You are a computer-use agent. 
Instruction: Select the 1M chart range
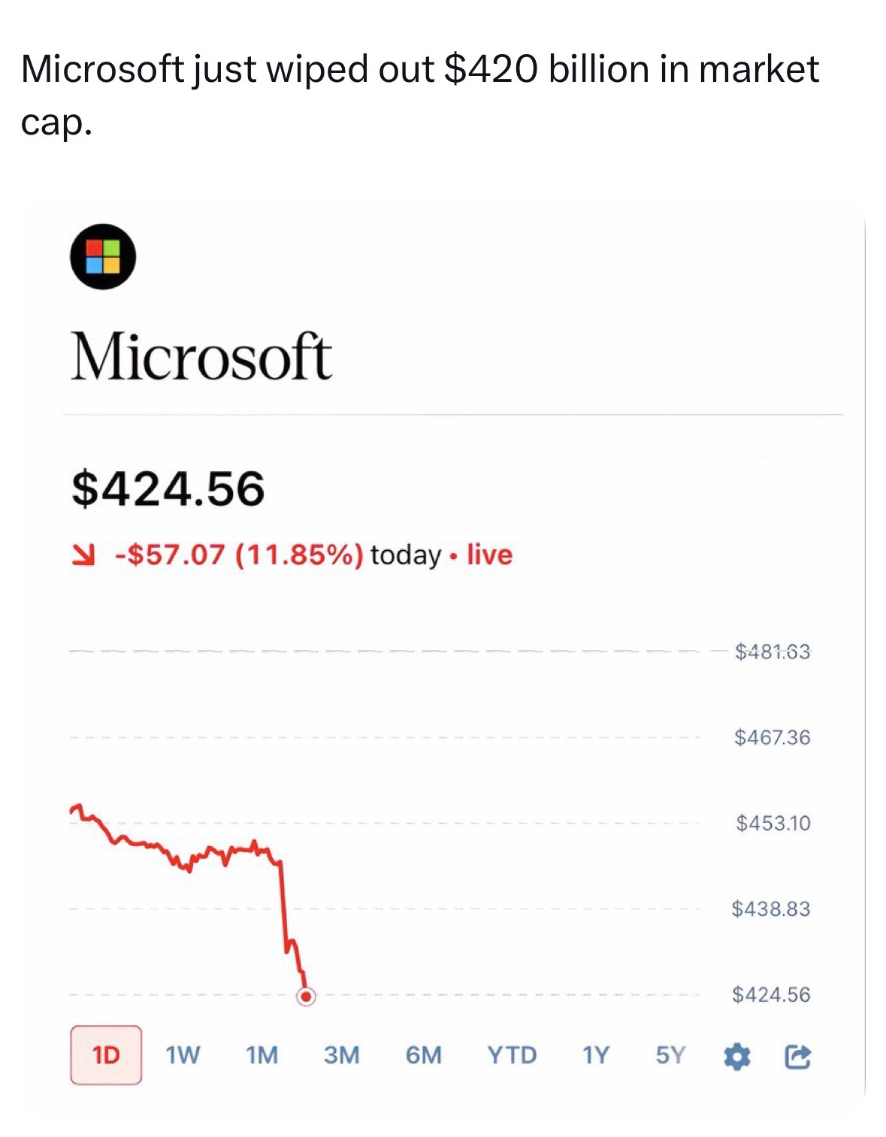pos(262,1055)
